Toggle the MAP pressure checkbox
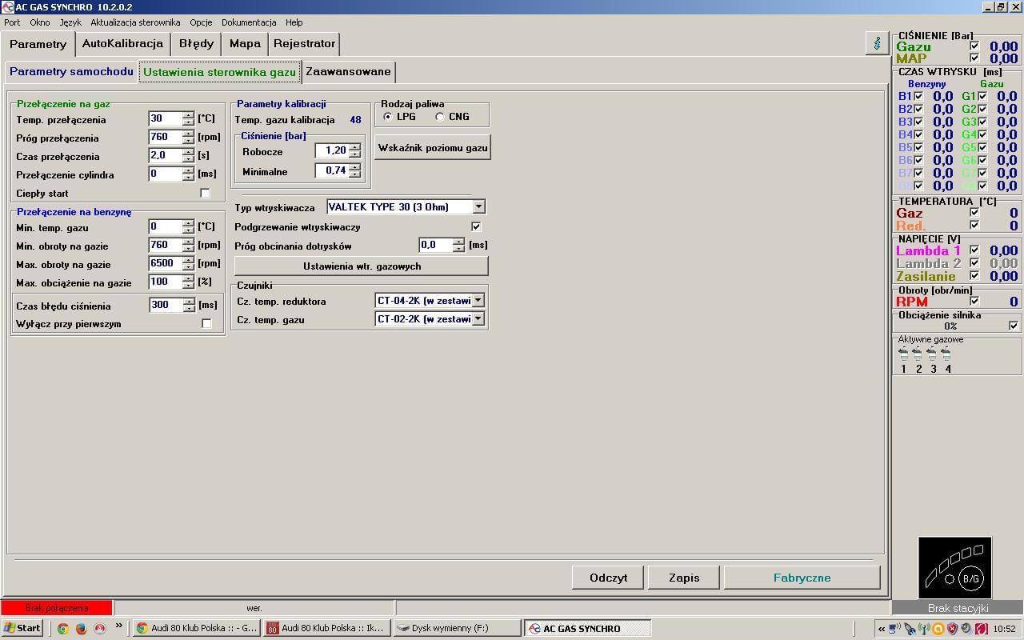The width and height of the screenshot is (1024, 640). 974,58
